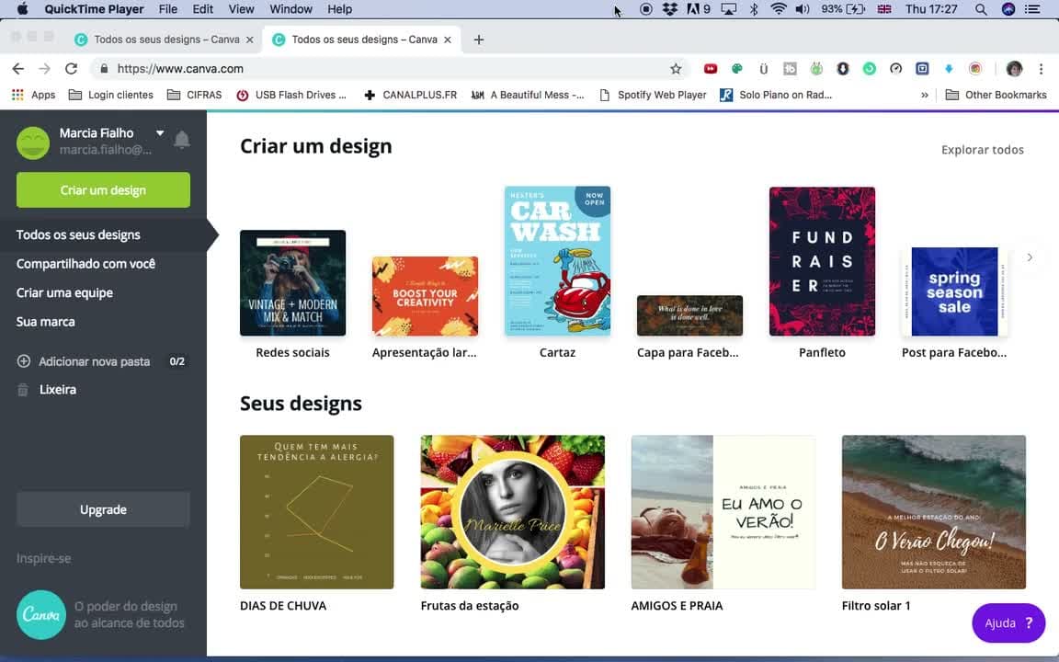This screenshot has height=662, width=1059.
Task: Open the Window menu in the menu bar
Action: pos(290,9)
